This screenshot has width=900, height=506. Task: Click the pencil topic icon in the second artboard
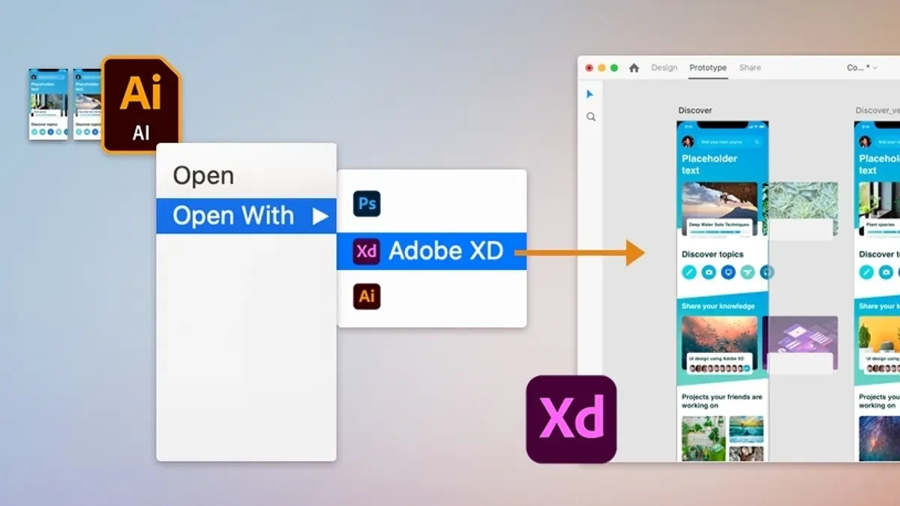[866, 273]
